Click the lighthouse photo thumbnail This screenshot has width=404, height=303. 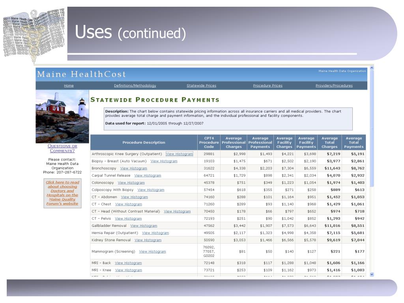click(x=62, y=116)
